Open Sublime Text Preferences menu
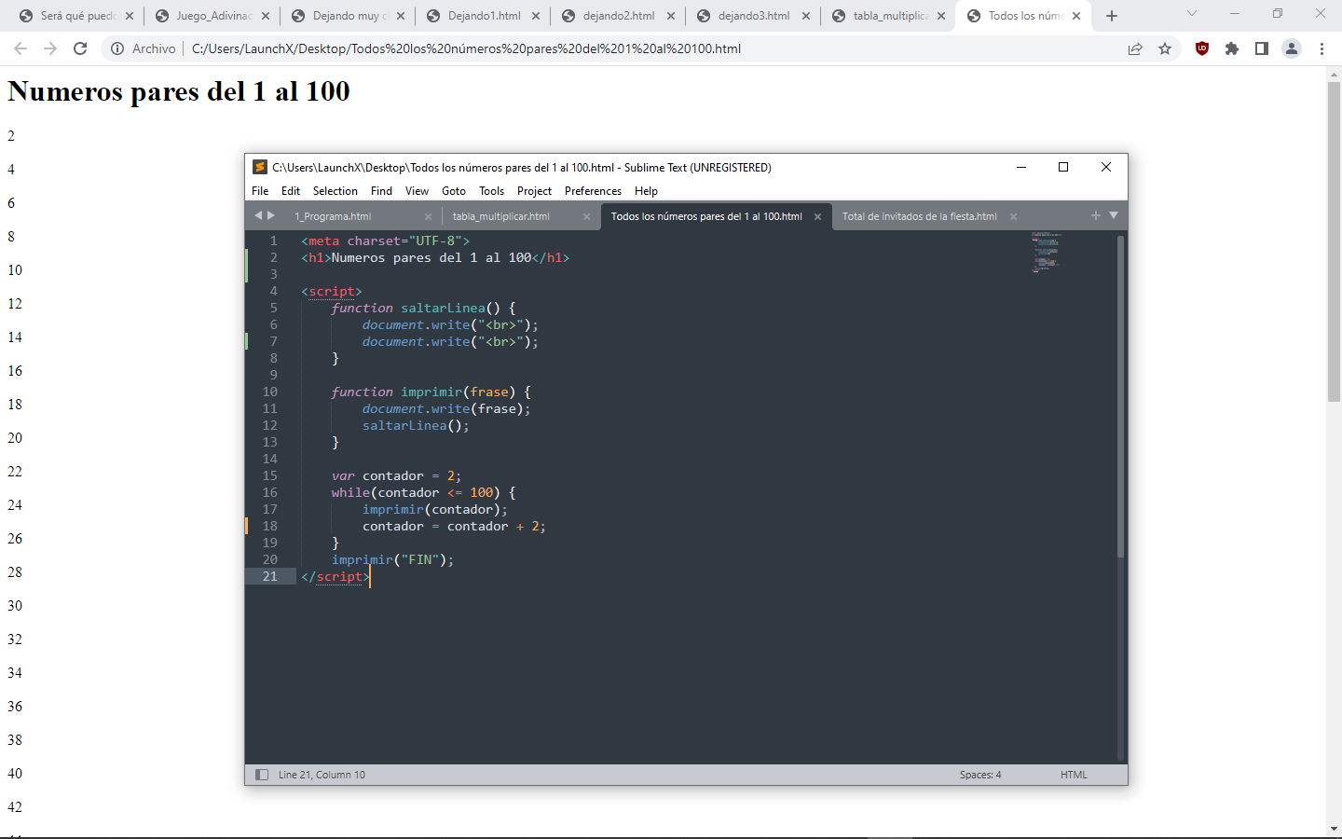1342x839 pixels. tap(593, 191)
